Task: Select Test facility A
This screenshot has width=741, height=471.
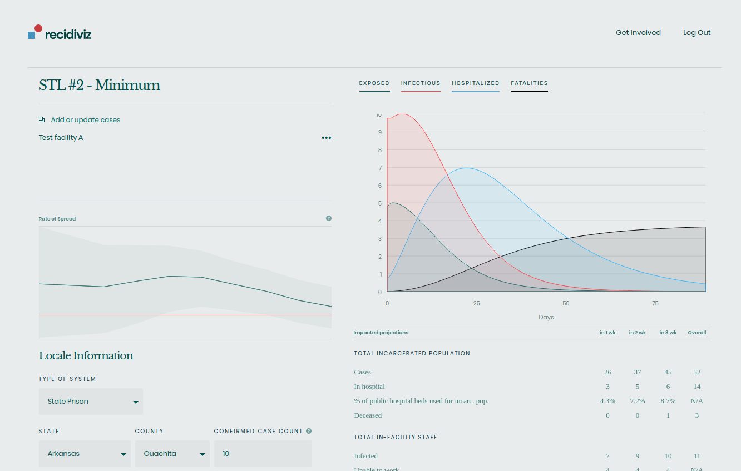Action: click(61, 137)
